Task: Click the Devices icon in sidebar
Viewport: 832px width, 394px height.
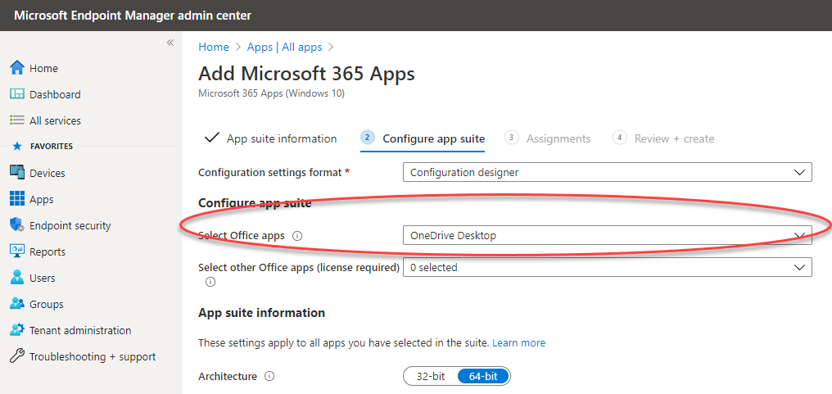Action: pyautogui.click(x=17, y=173)
